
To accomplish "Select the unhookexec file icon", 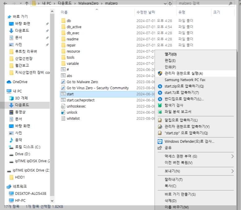I will (x=63, y=106).
